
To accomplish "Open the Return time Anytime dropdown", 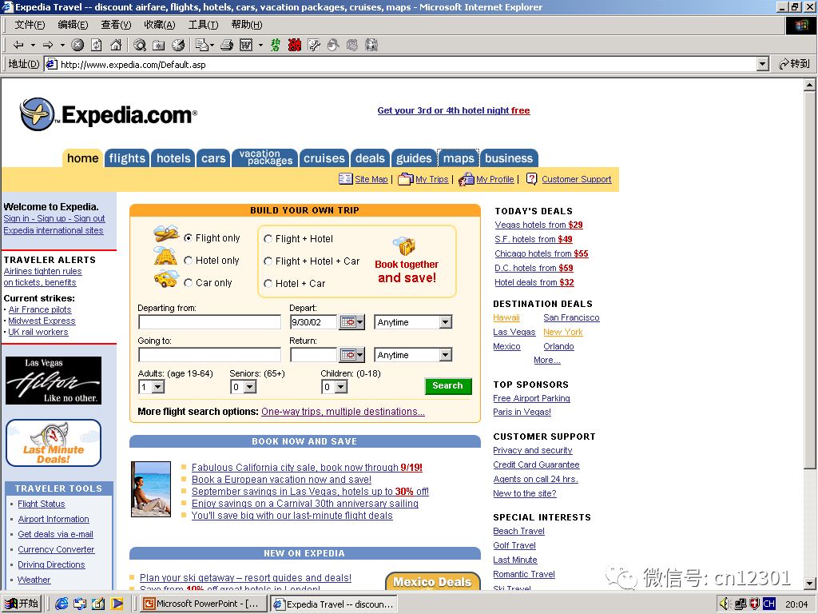I will (x=413, y=355).
